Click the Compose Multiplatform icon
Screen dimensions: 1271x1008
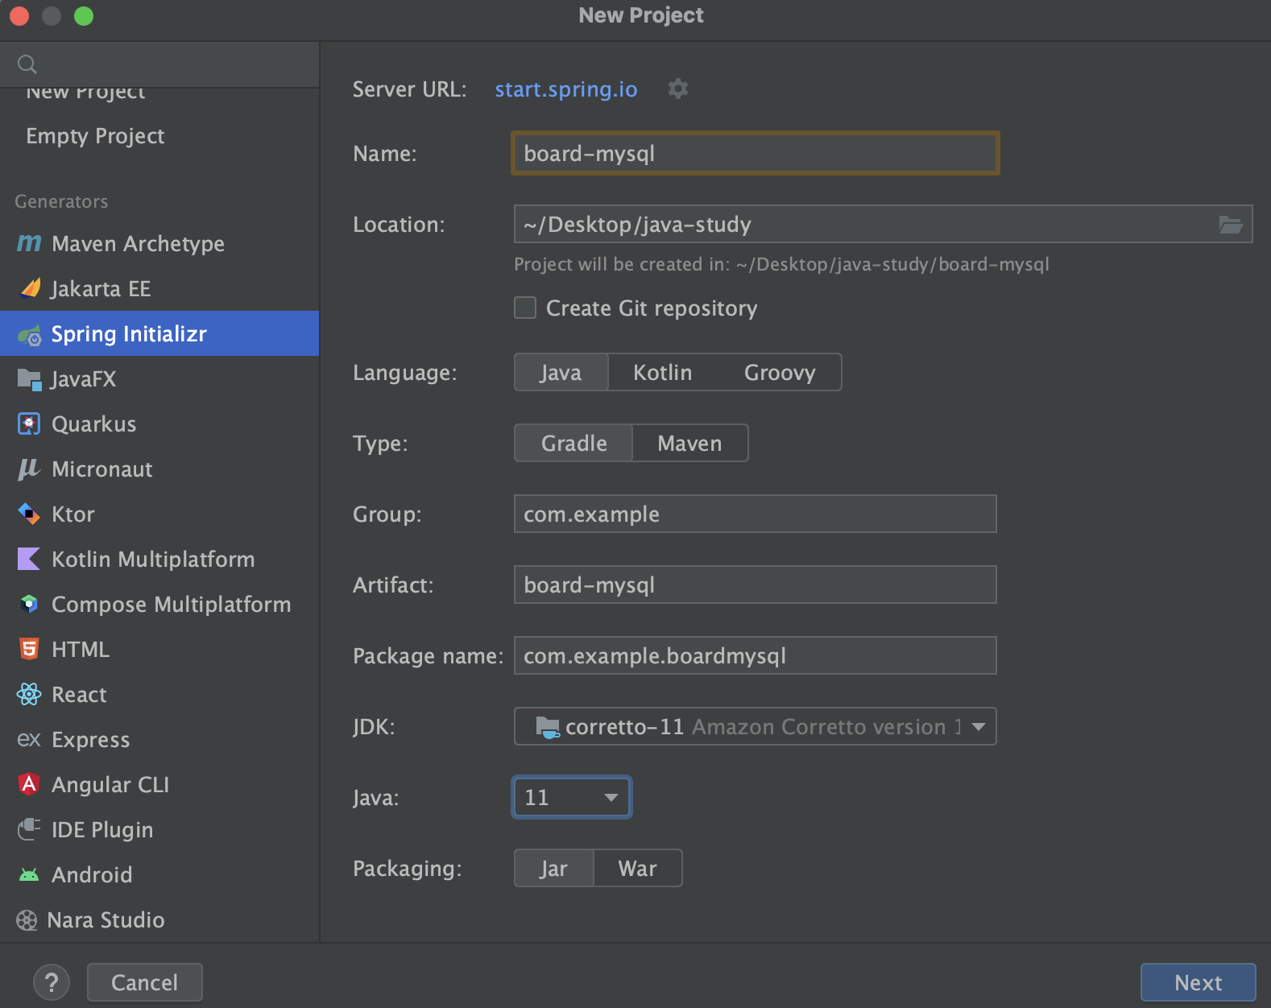(29, 604)
